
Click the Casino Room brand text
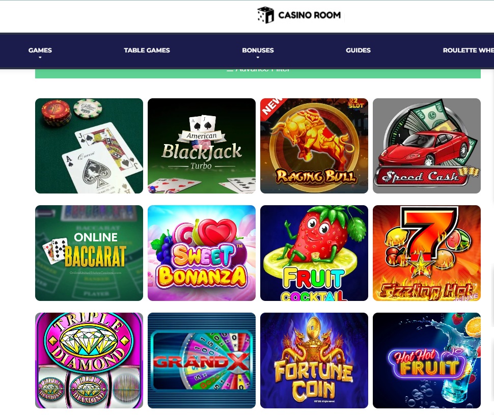coord(309,15)
